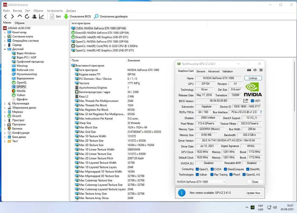Click the volume speaker tray icon
297x213 pixels.
tap(275, 208)
